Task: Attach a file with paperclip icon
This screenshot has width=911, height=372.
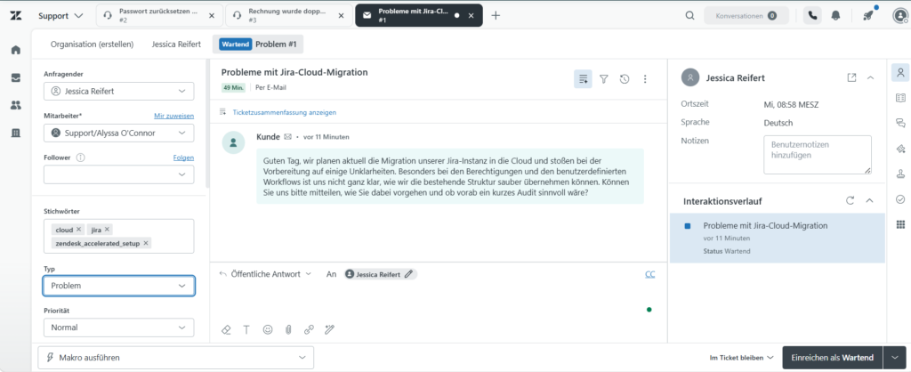Action: (x=287, y=329)
